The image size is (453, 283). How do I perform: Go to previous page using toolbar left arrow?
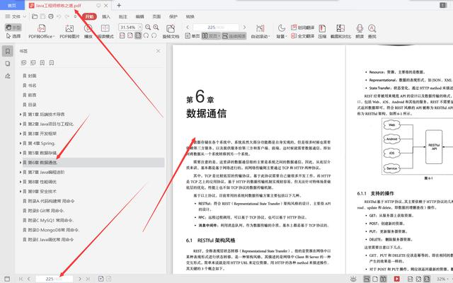pyautogui.click(x=188, y=27)
